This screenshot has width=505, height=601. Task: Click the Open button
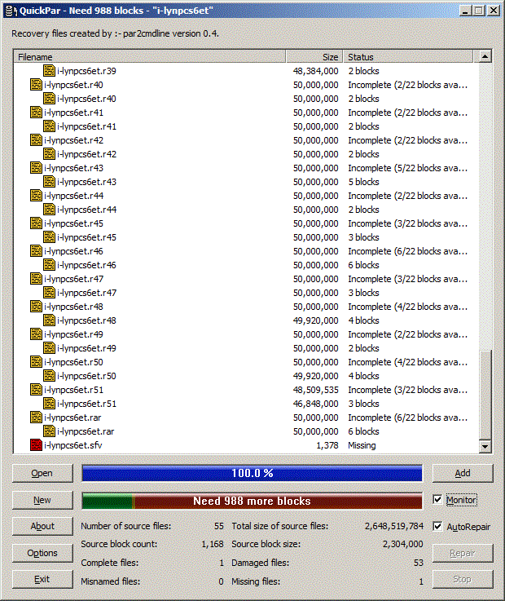(42, 473)
